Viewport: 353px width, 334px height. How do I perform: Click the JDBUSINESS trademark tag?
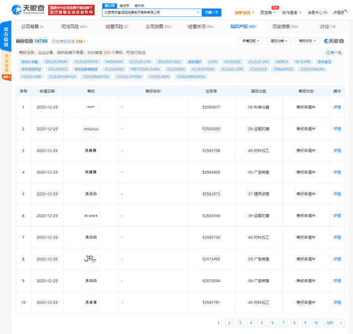click(x=283, y=69)
